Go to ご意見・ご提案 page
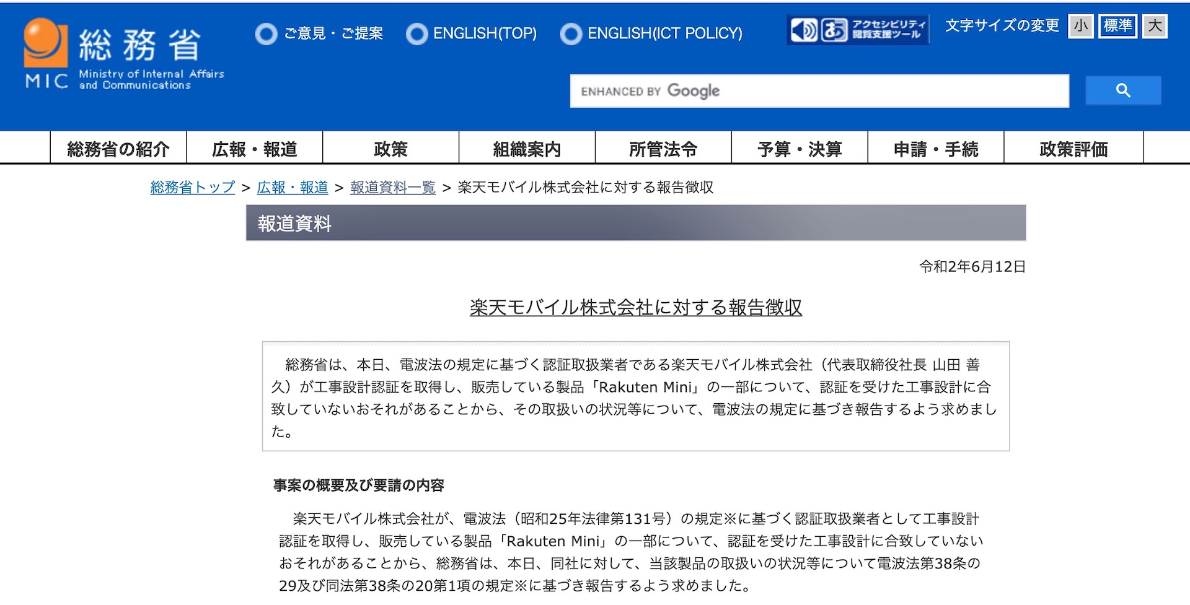This screenshot has width=1190, height=605. [x=333, y=33]
